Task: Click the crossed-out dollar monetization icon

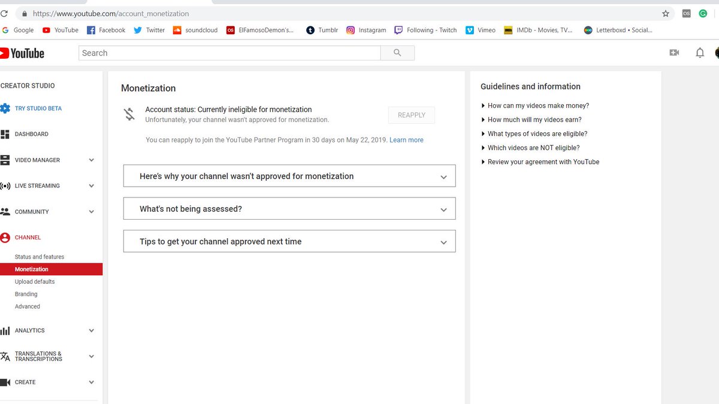Action: point(129,114)
